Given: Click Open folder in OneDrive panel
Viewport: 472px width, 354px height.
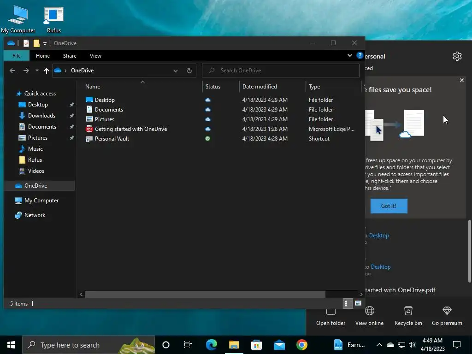Looking at the screenshot, I should [x=330, y=317].
